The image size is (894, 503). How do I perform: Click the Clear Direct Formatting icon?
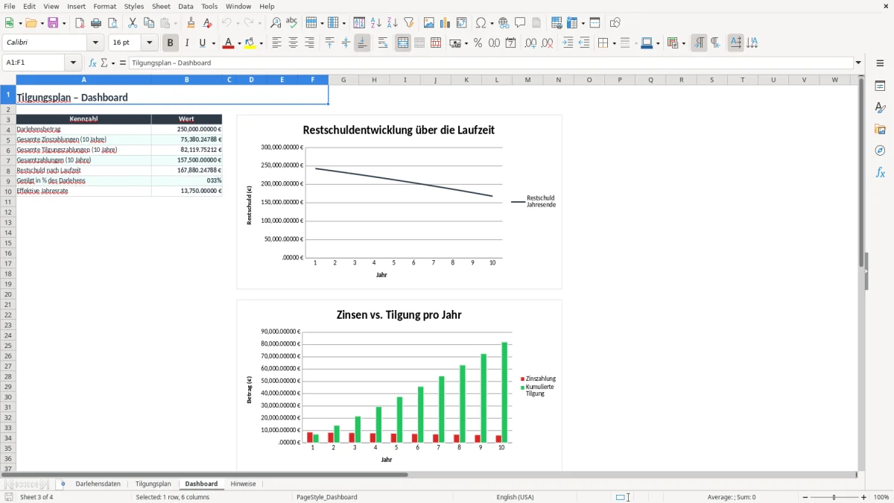tap(208, 23)
